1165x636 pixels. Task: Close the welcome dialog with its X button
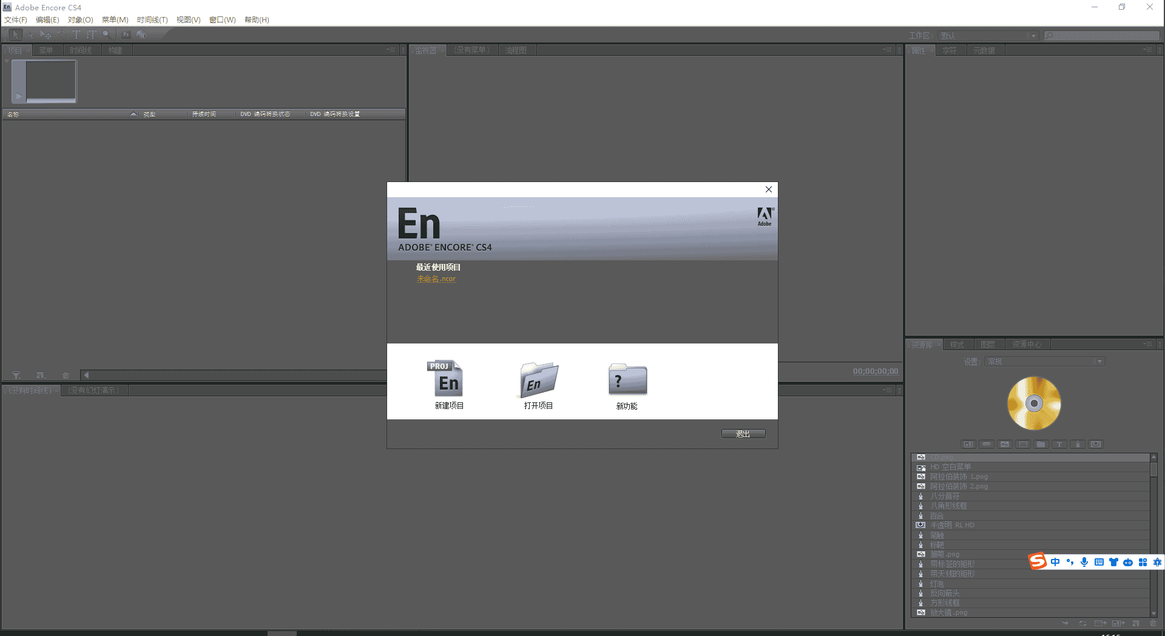coord(769,189)
